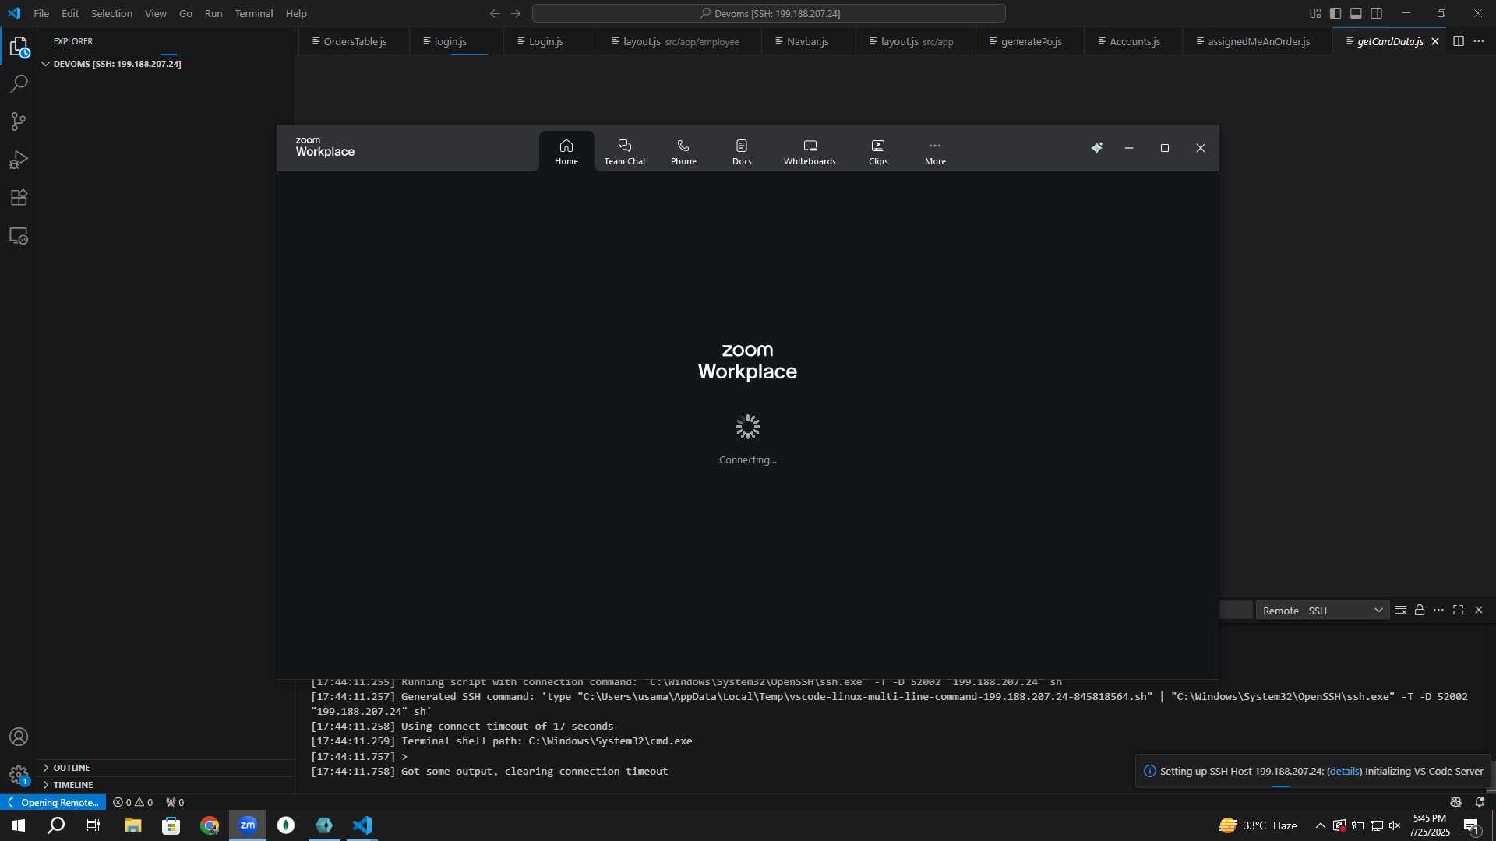Open the File menu
Image resolution: width=1496 pixels, height=841 pixels.
41,13
